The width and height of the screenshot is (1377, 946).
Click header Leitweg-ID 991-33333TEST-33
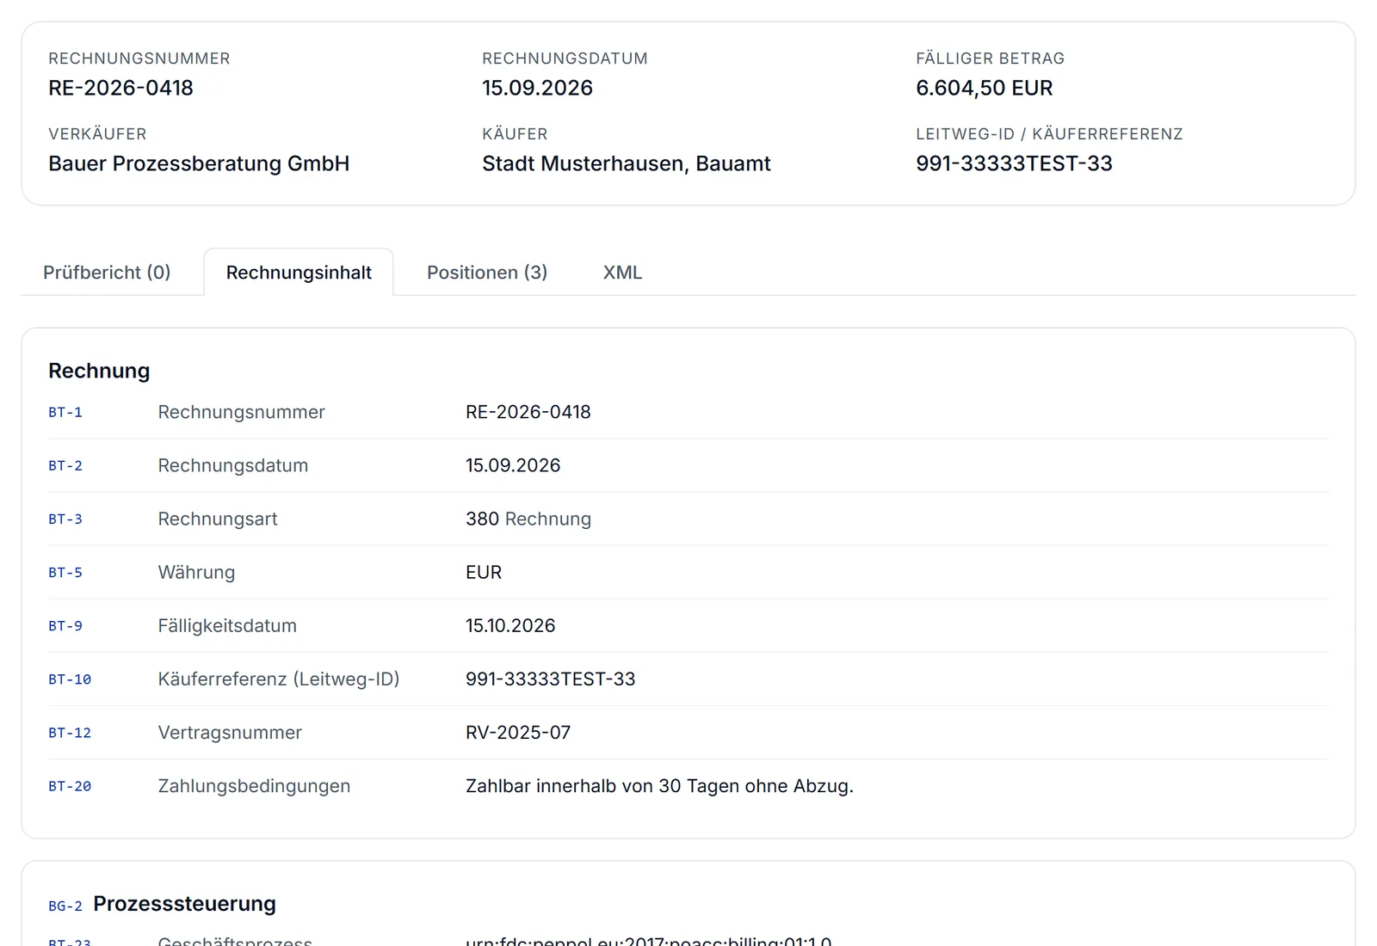pos(1014,163)
